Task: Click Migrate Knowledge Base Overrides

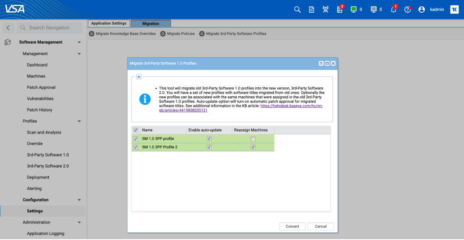Action: pos(126,34)
